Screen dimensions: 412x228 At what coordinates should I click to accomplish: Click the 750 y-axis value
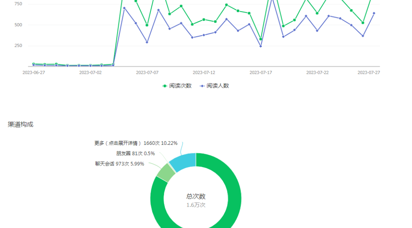tap(18, 4)
